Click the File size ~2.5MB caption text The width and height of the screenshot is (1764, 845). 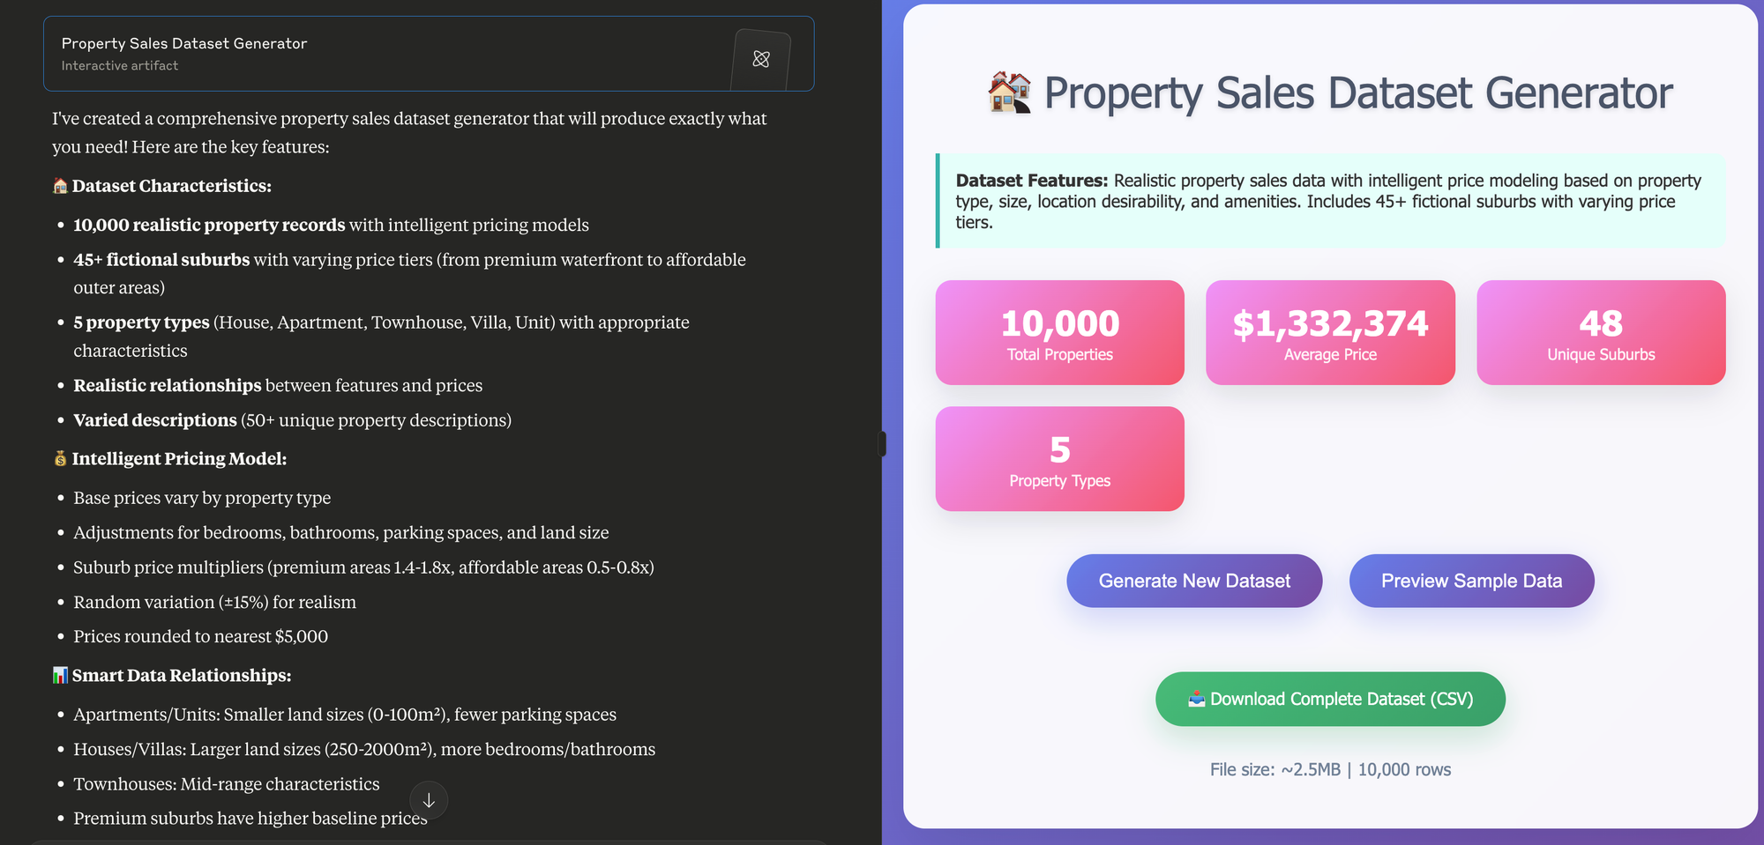click(1330, 769)
